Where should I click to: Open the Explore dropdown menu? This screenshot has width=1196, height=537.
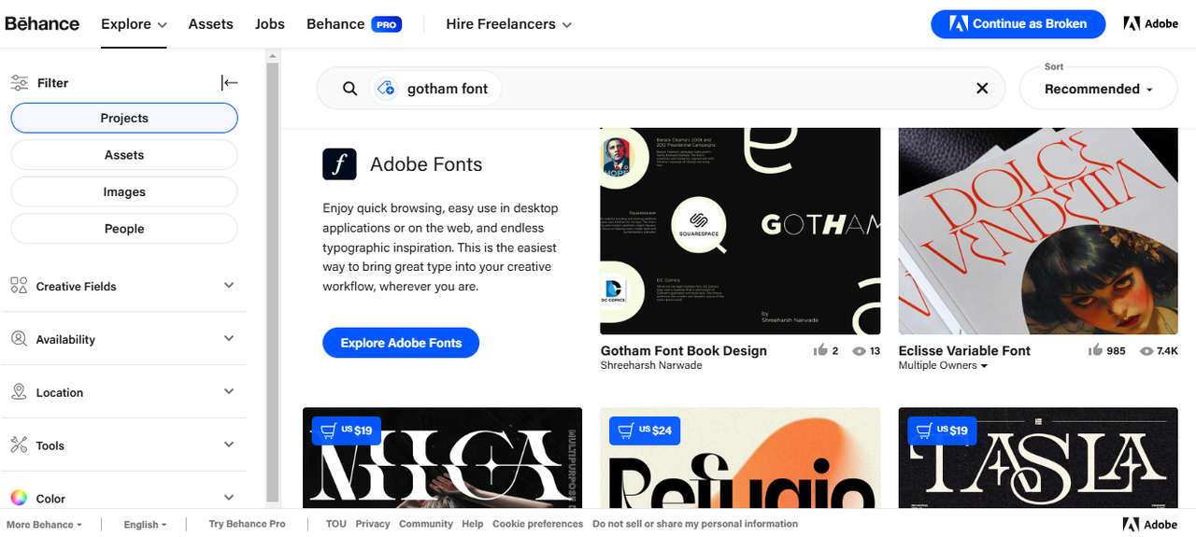pyautogui.click(x=134, y=24)
